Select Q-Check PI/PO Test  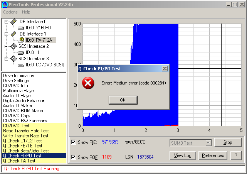(x=34, y=156)
